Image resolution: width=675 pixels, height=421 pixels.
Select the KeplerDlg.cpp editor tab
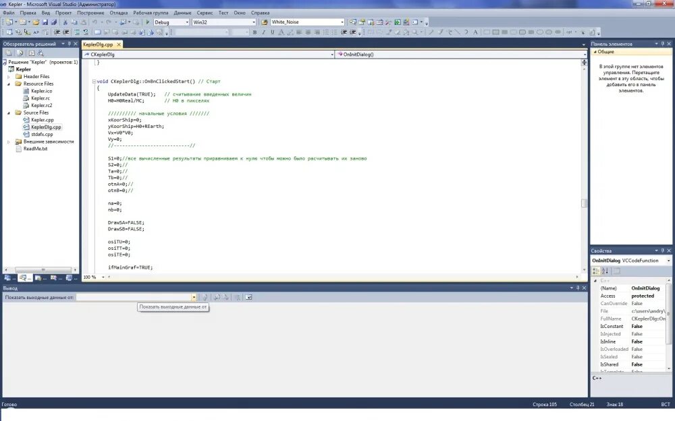pyautogui.click(x=98, y=44)
